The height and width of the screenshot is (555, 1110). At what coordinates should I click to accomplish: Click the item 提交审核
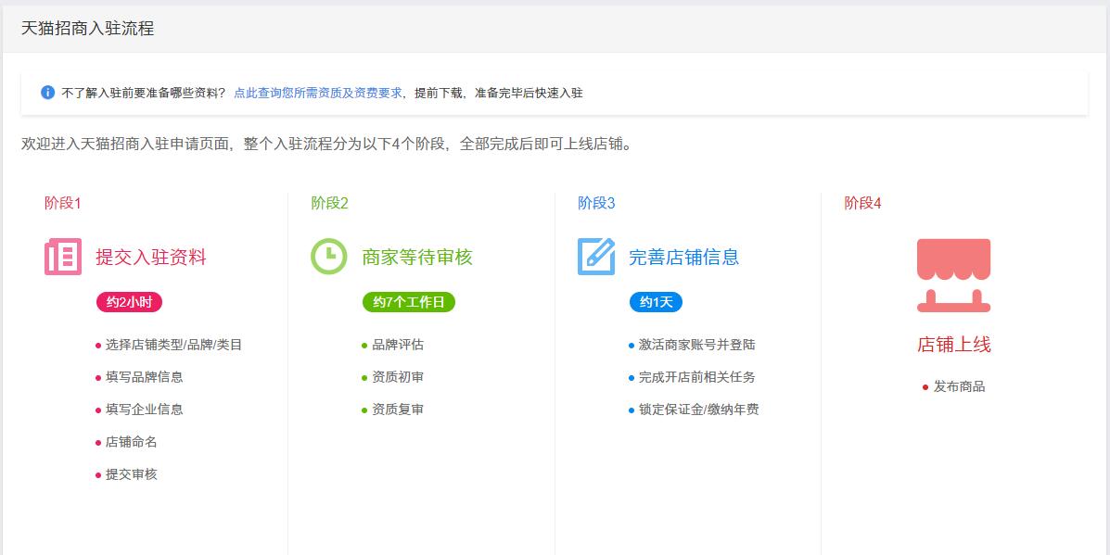[131, 475]
